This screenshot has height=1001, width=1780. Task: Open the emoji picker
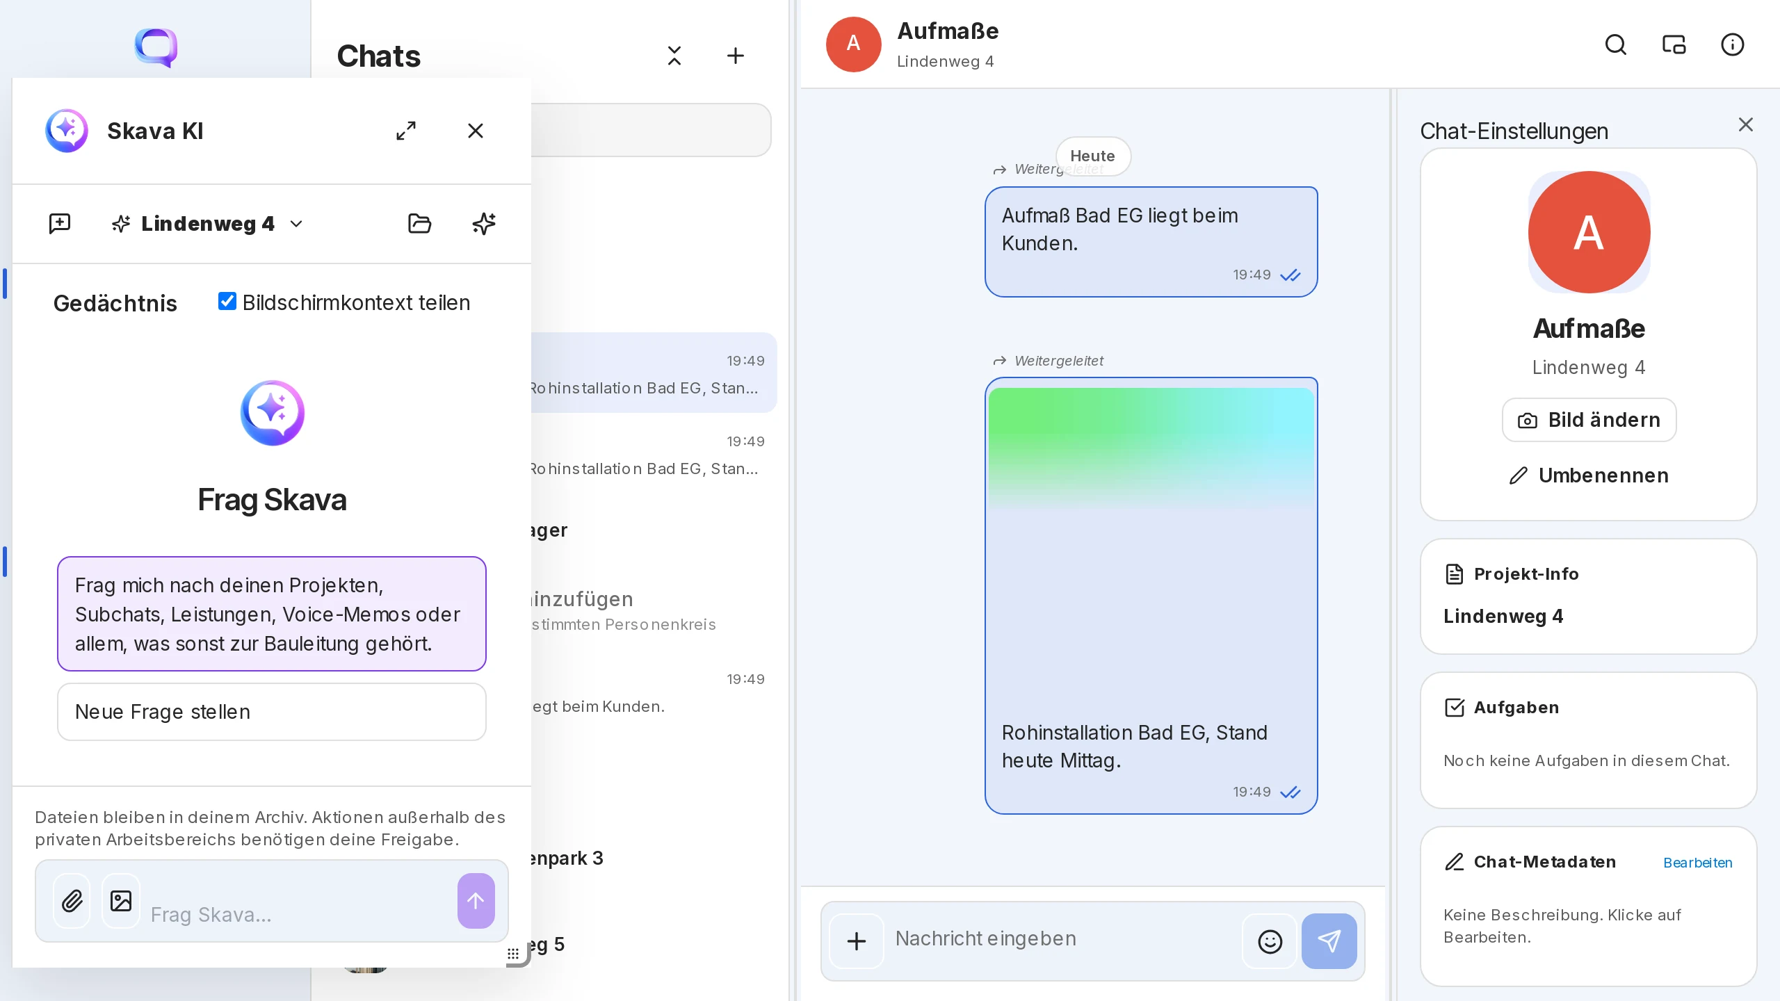[1270, 941]
